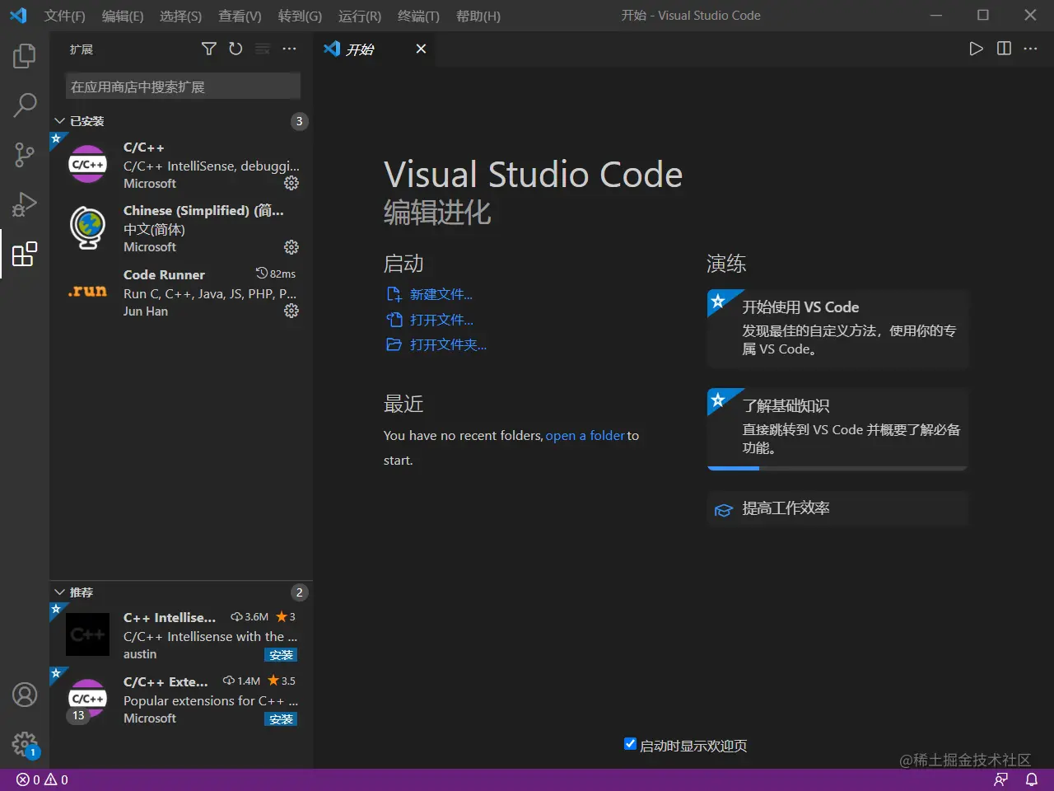Open the 了解基础知识 walkthrough

(x=837, y=428)
